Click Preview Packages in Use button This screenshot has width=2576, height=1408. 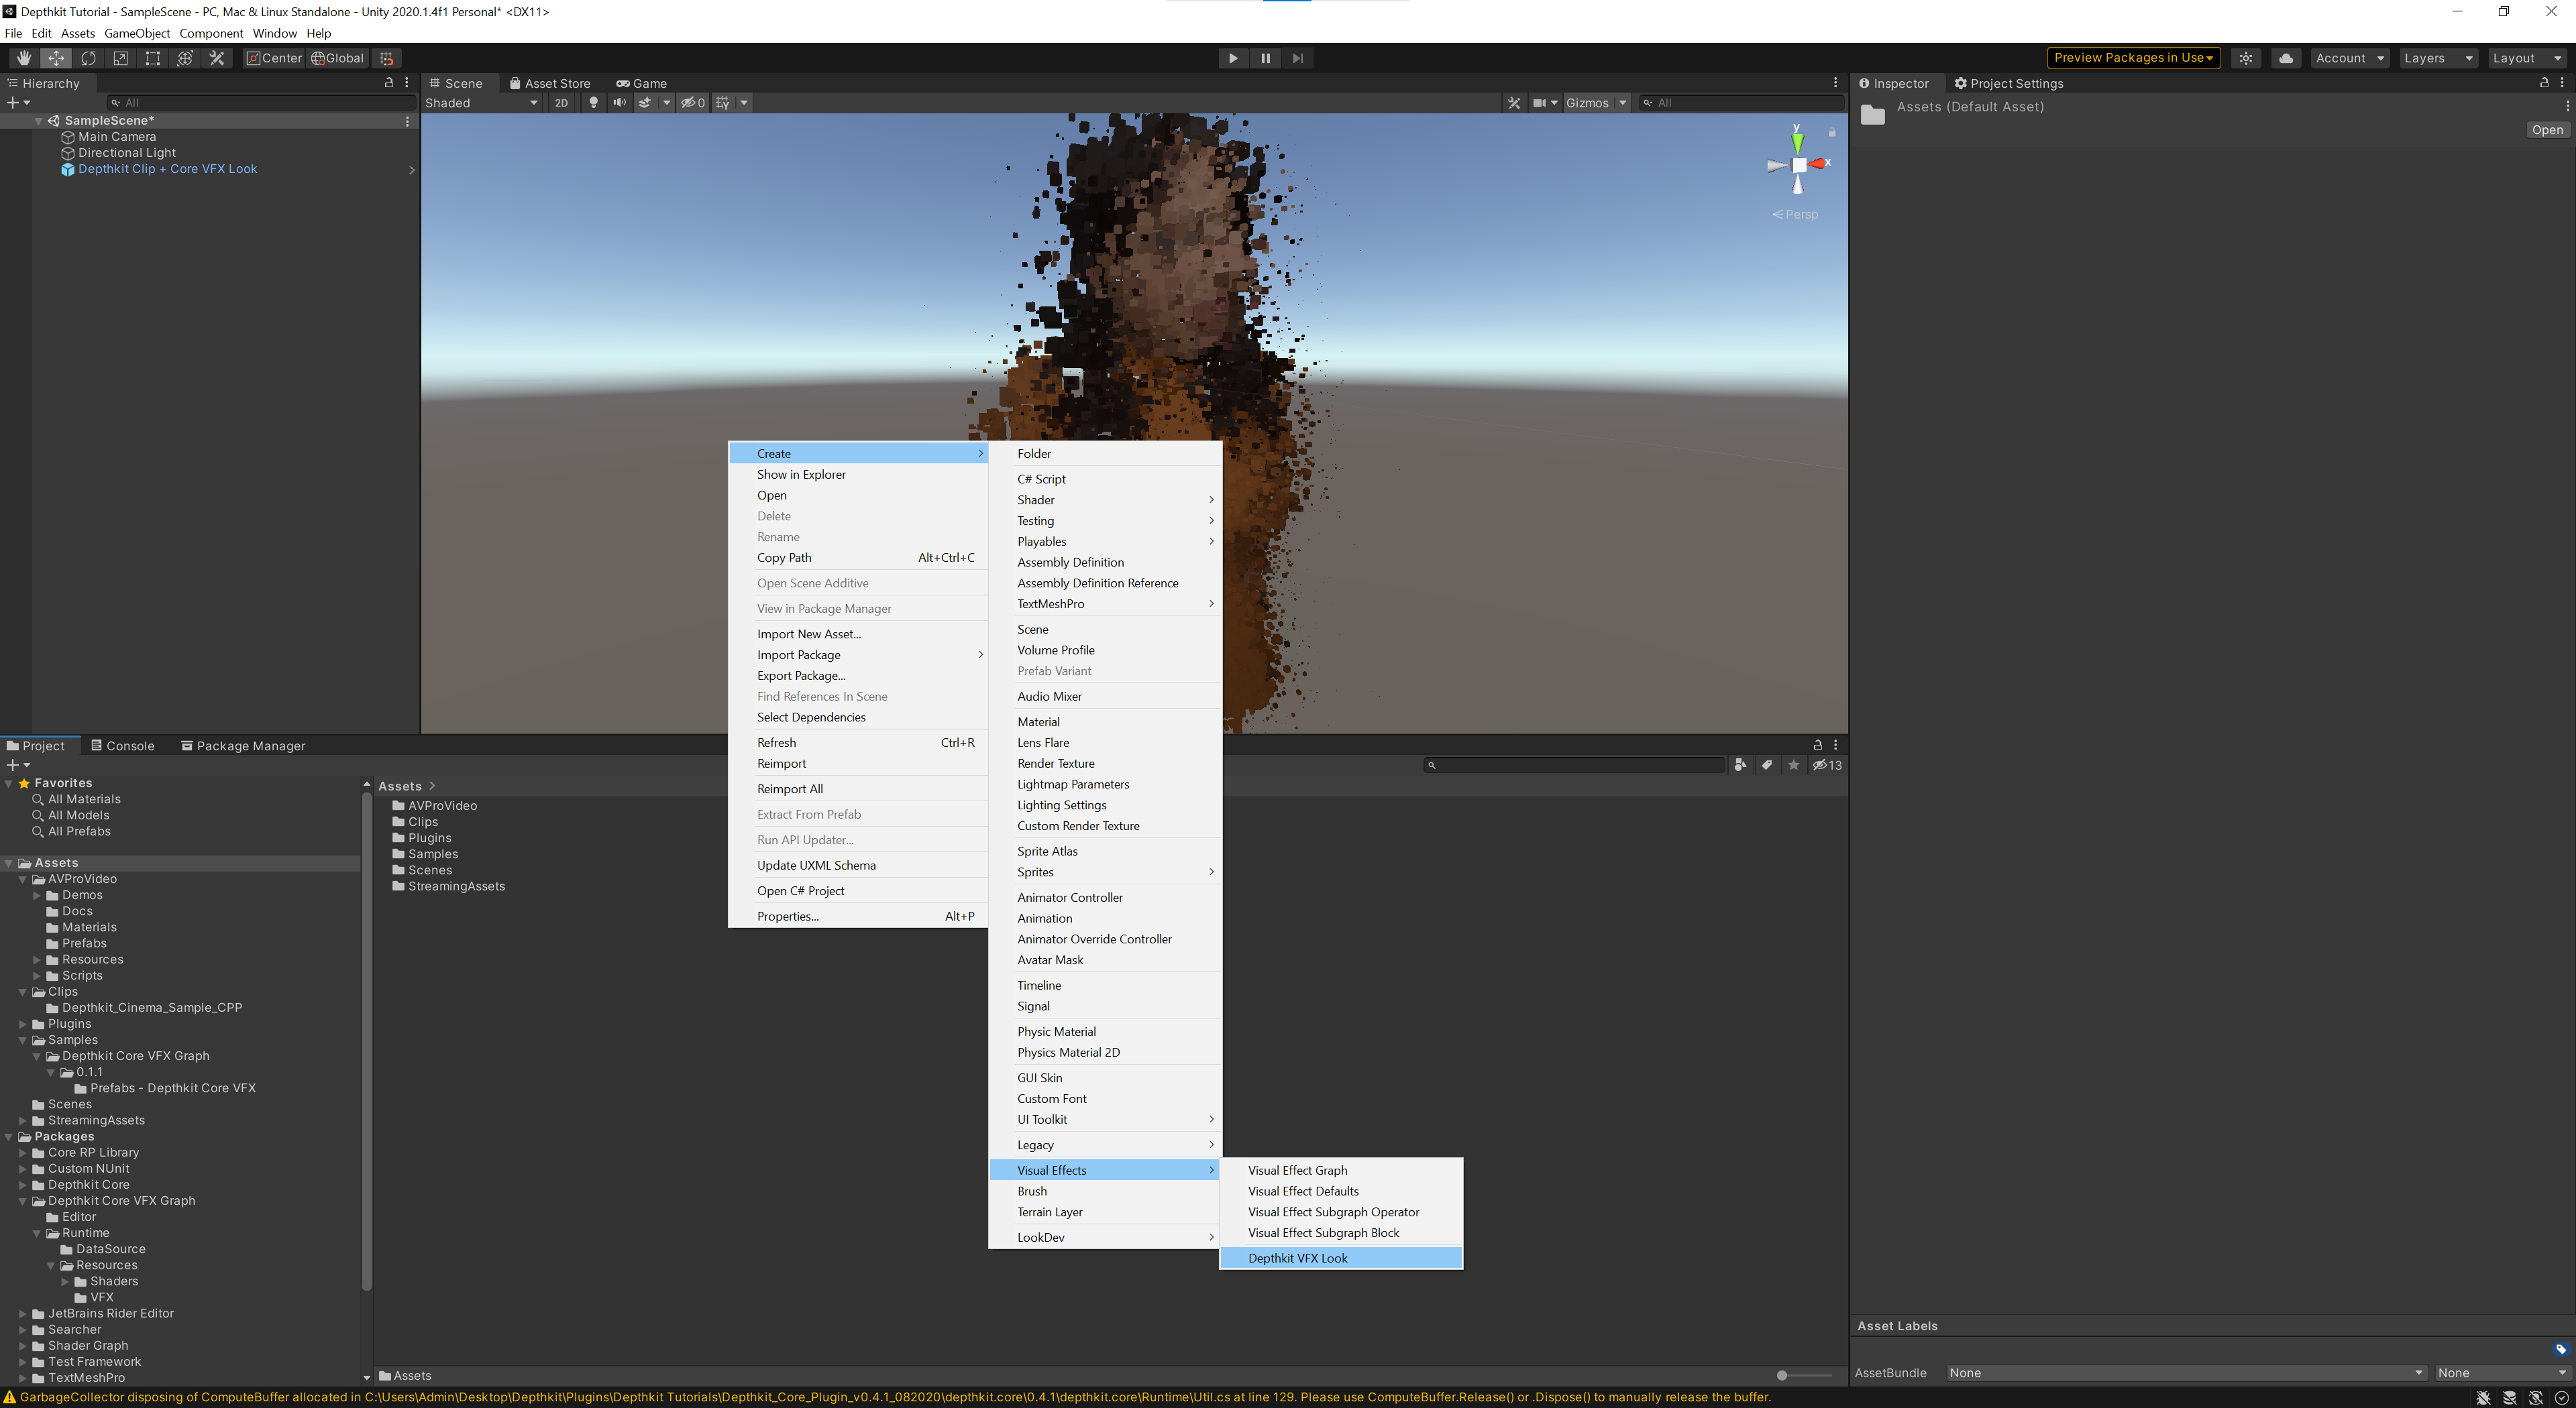click(2132, 58)
